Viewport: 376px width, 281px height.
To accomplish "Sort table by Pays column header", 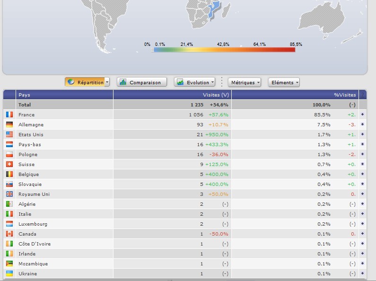I will click(x=24, y=95).
